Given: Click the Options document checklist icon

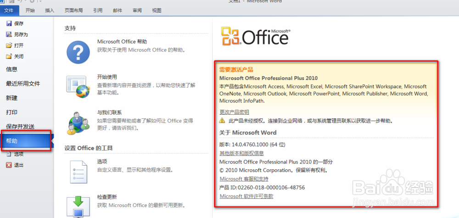Looking at the screenshot, I should 78,172.
